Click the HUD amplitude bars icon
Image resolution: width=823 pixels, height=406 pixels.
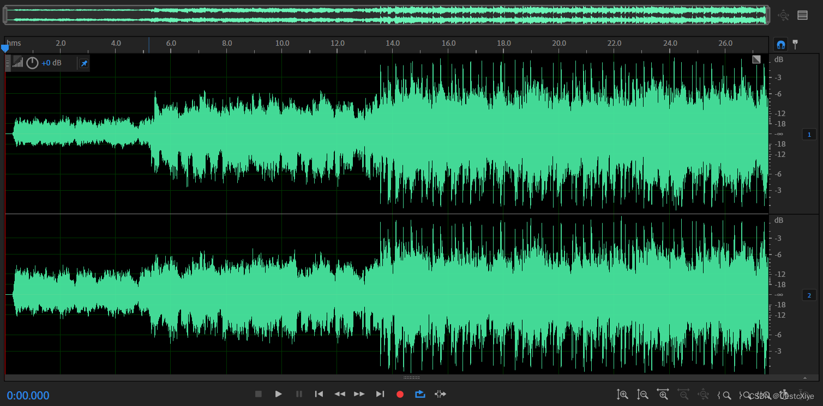tap(18, 63)
